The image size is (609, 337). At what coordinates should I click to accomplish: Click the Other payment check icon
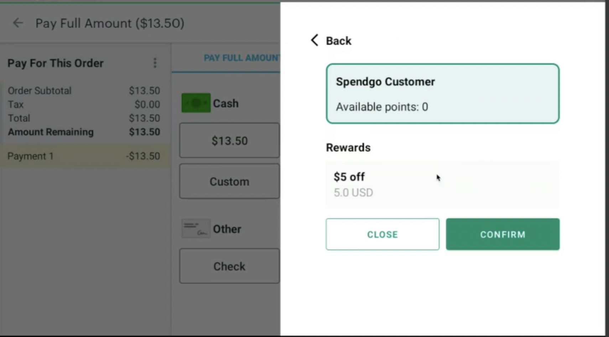(196, 229)
